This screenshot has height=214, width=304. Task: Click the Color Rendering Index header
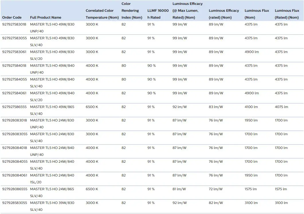click(132, 10)
